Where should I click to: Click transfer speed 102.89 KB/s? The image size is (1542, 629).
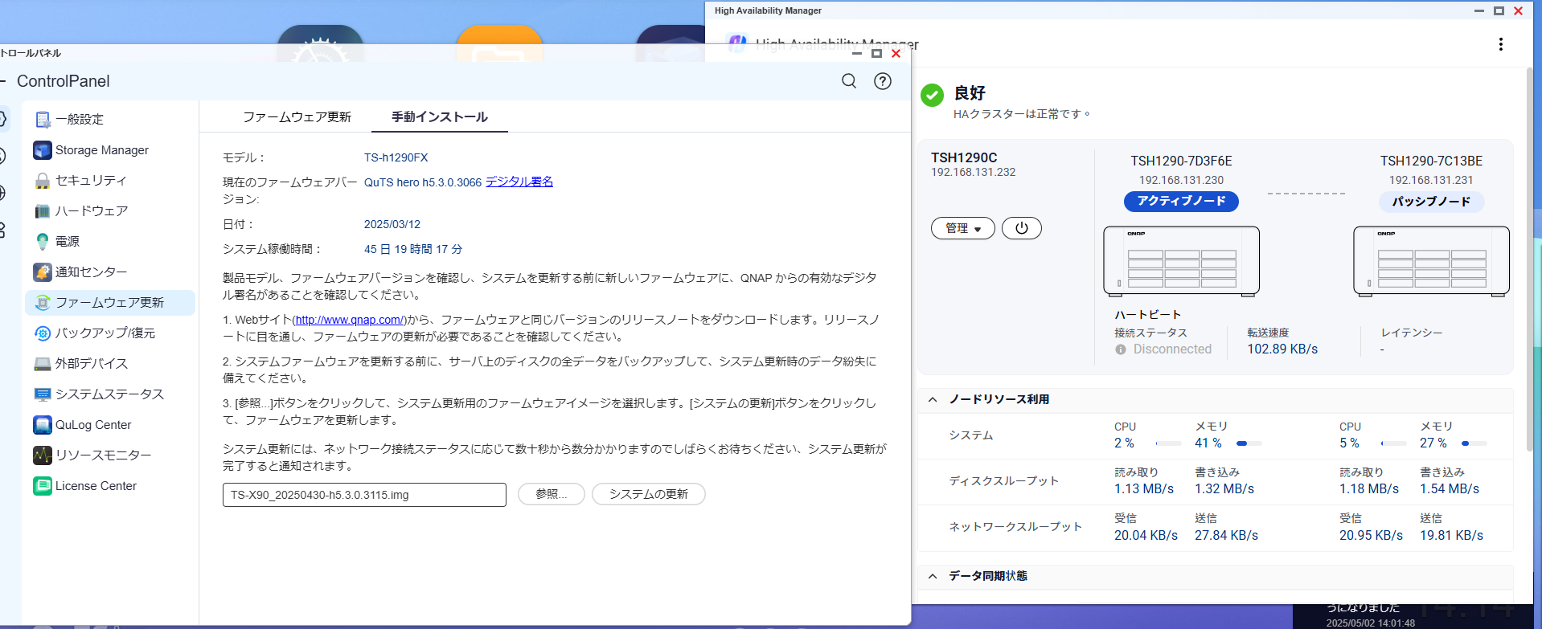tap(1282, 349)
